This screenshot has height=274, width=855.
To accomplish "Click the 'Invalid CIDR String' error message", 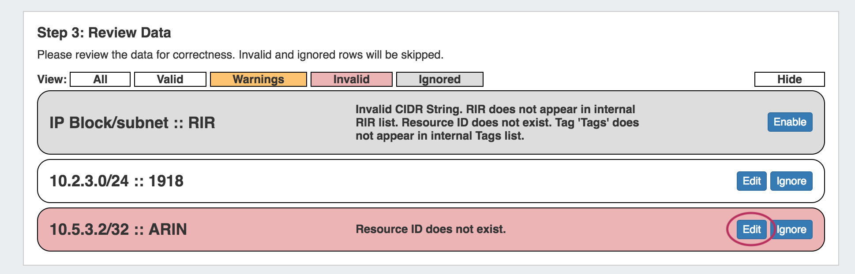I will point(497,122).
